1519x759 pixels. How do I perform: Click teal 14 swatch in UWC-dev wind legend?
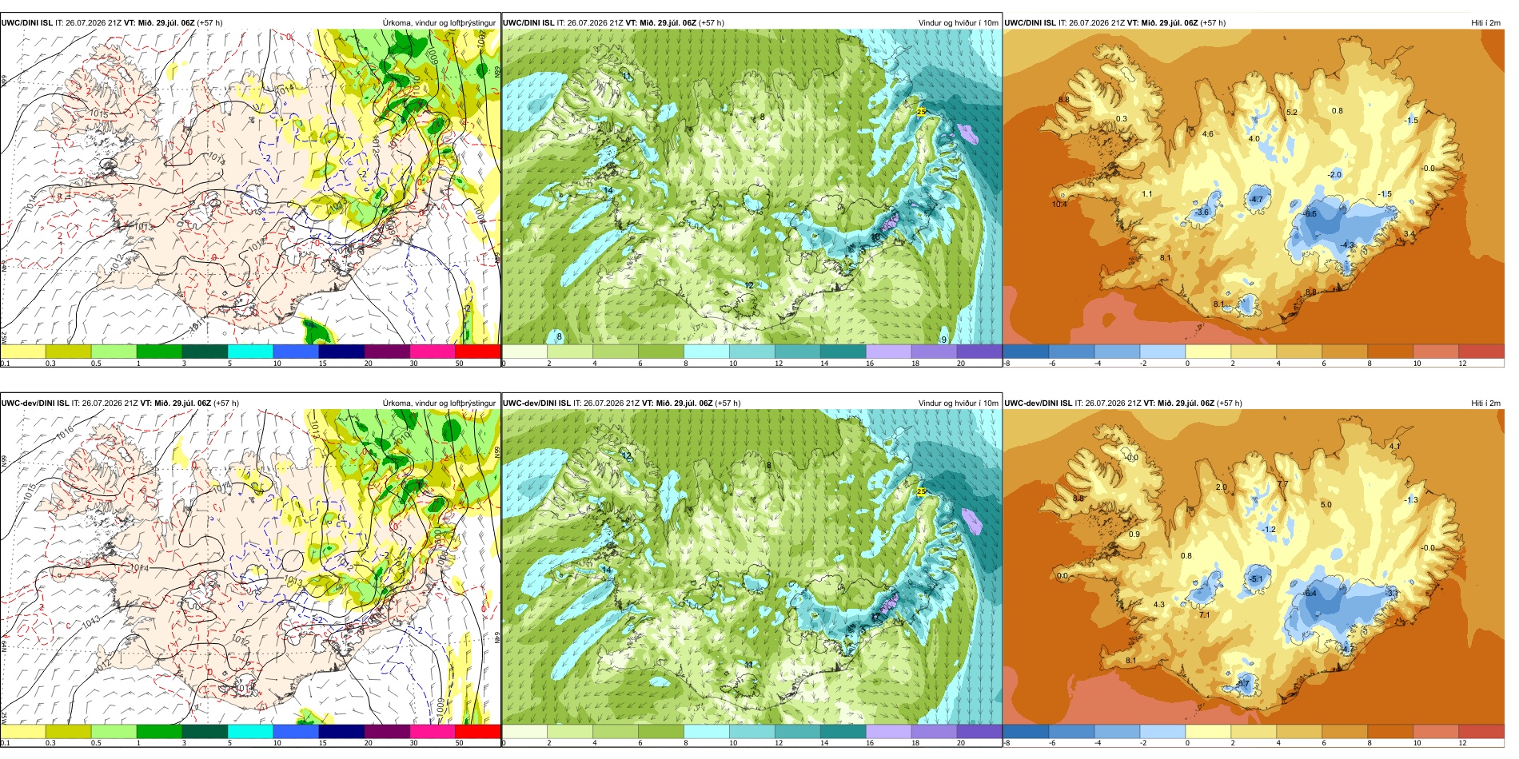pyautogui.click(x=843, y=731)
